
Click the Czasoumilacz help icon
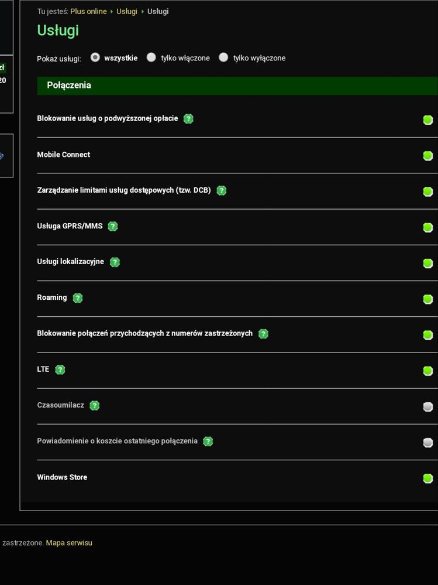[95, 405]
